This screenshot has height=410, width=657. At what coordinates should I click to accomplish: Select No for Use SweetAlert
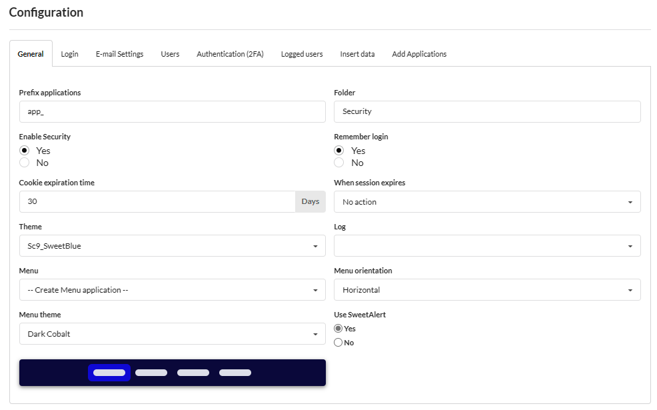pos(338,342)
